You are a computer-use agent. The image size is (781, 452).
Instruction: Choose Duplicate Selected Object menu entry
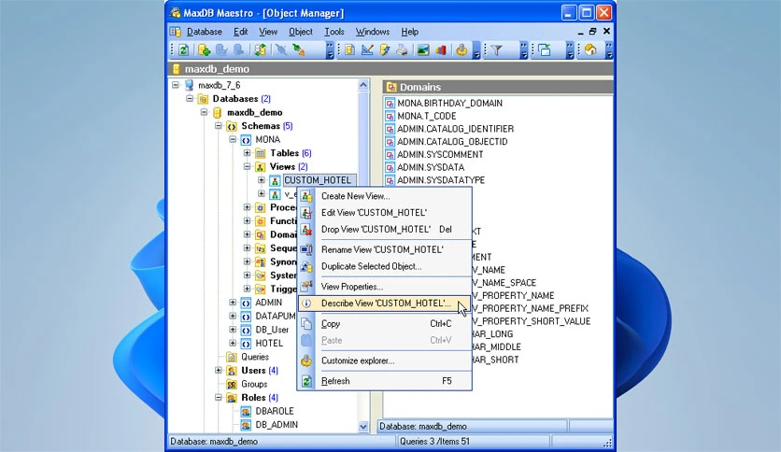(x=385, y=266)
